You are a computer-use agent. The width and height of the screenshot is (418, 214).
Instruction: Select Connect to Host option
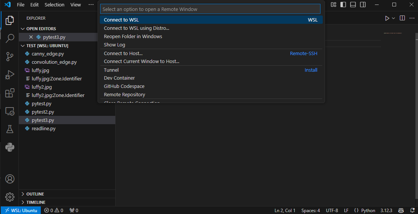tap(211, 53)
